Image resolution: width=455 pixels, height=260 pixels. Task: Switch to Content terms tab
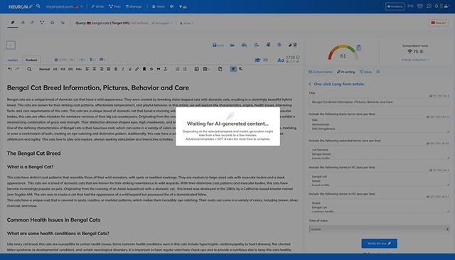[x=321, y=72]
